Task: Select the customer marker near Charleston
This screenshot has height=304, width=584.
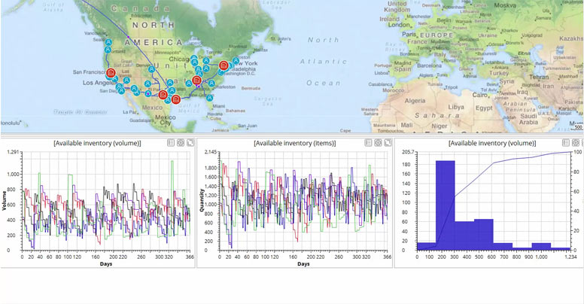Action: pyautogui.click(x=211, y=84)
